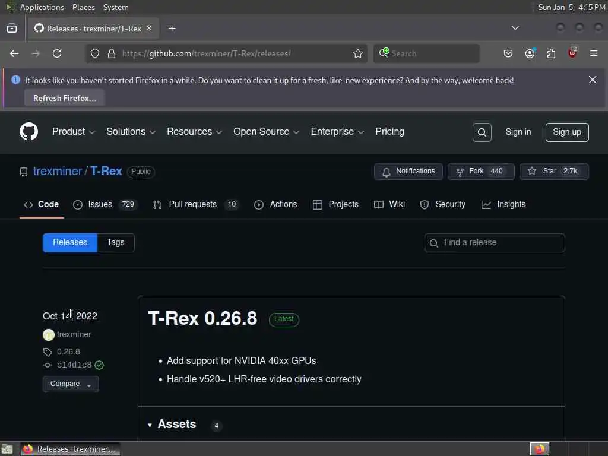
Task: Open the extensions puzzle icon
Action: pyautogui.click(x=551, y=53)
